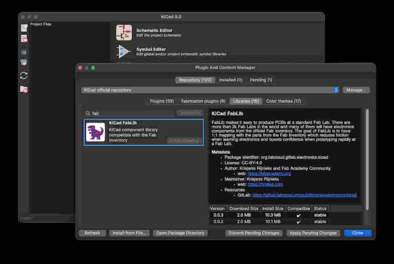
Task: Select the Fabrication plugins (8) tab
Action: [203, 101]
